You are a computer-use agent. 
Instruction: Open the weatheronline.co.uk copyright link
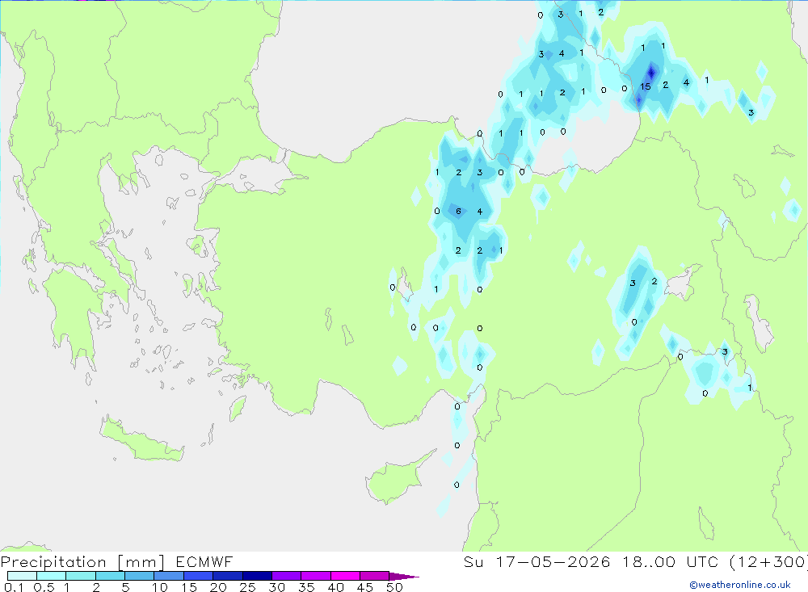(x=740, y=585)
